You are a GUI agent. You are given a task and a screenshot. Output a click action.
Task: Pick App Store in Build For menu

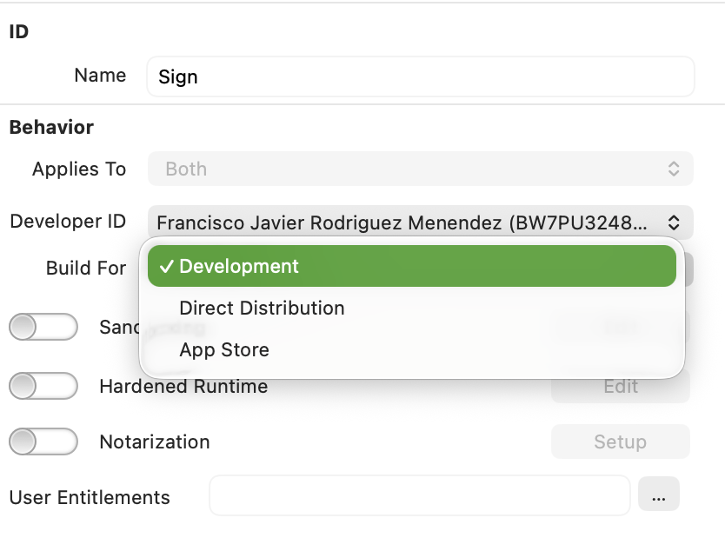click(224, 349)
